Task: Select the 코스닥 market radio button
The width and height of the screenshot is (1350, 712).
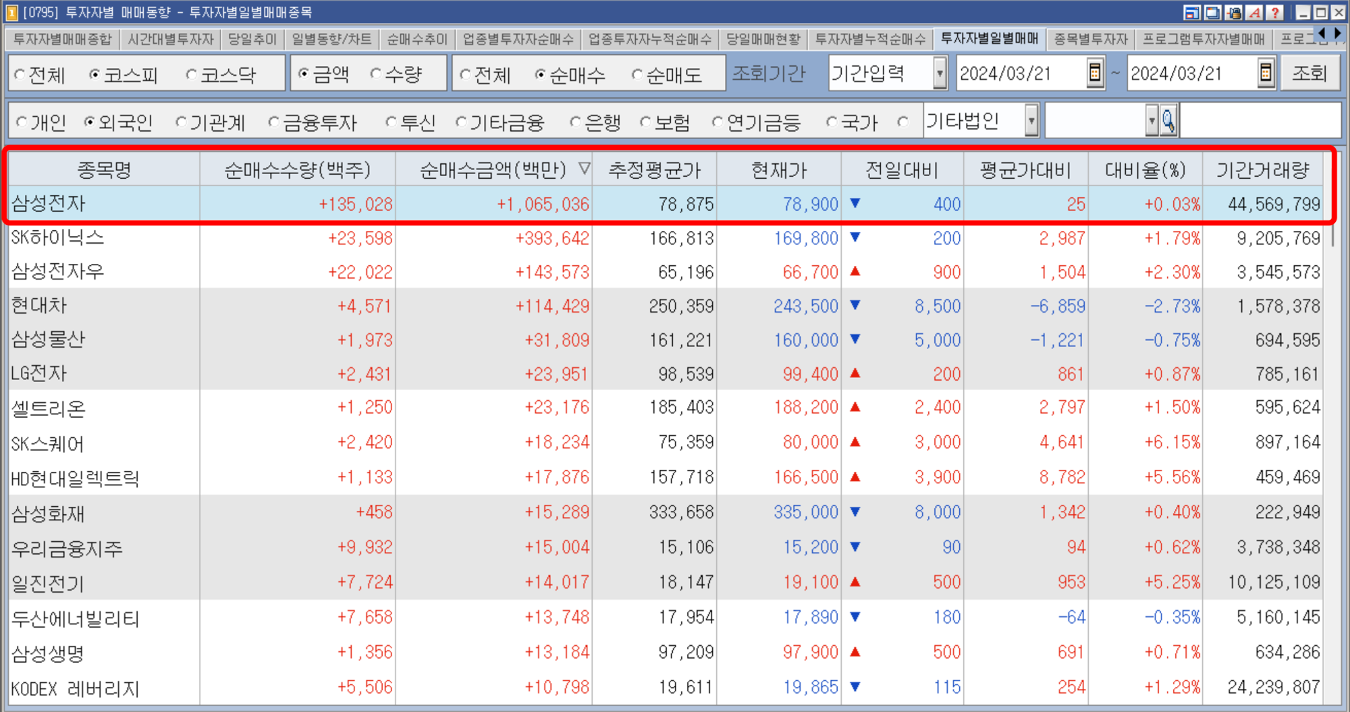Action: click(191, 74)
